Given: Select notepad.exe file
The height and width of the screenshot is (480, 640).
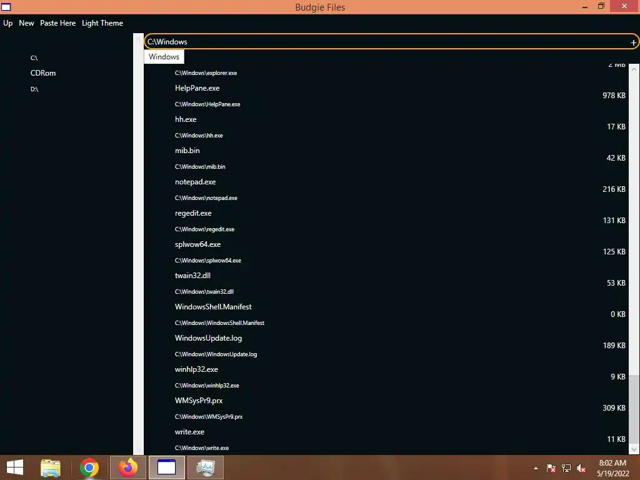Looking at the screenshot, I should (195, 182).
